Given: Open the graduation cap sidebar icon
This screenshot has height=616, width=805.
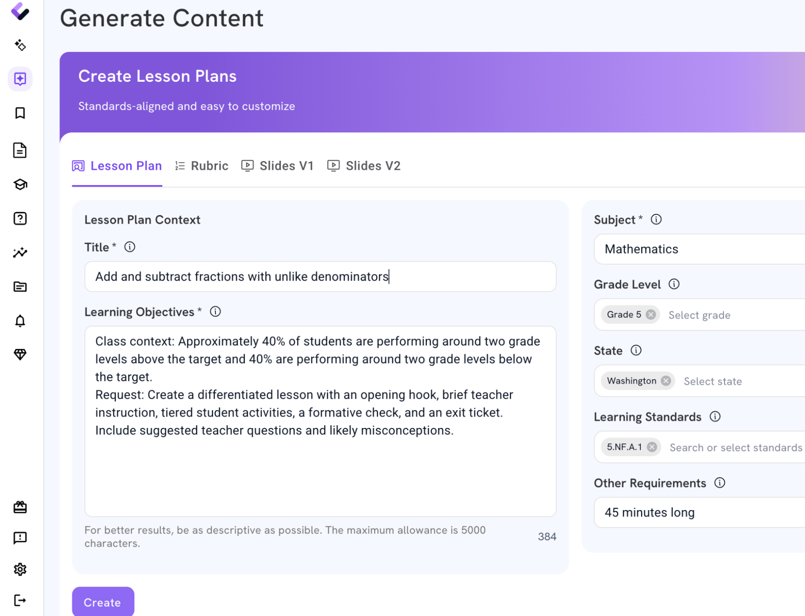Looking at the screenshot, I should pyautogui.click(x=20, y=184).
